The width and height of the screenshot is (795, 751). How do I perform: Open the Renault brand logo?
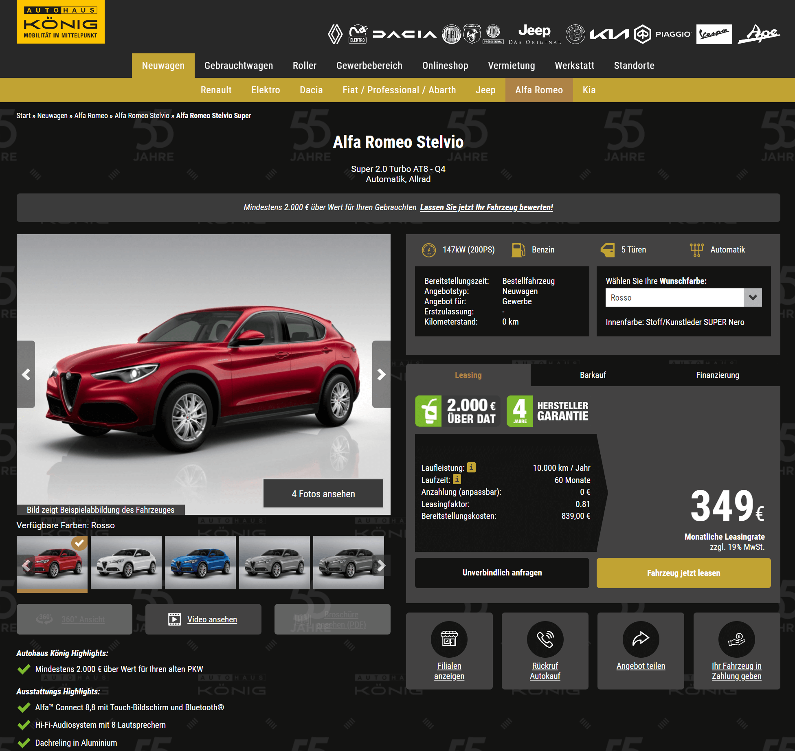335,35
